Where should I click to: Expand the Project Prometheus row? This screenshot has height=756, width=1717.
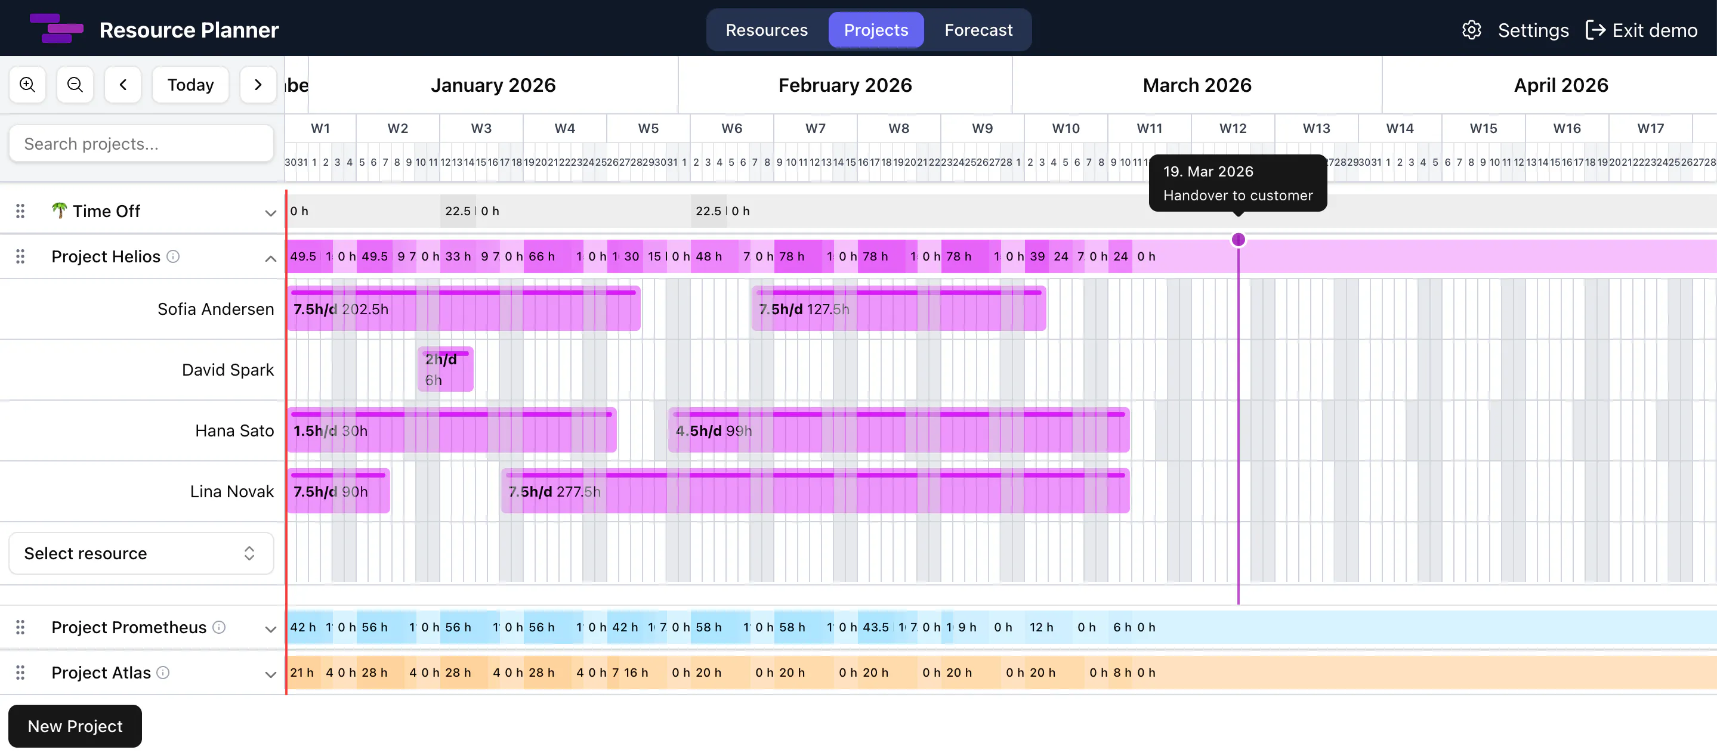pos(270,630)
